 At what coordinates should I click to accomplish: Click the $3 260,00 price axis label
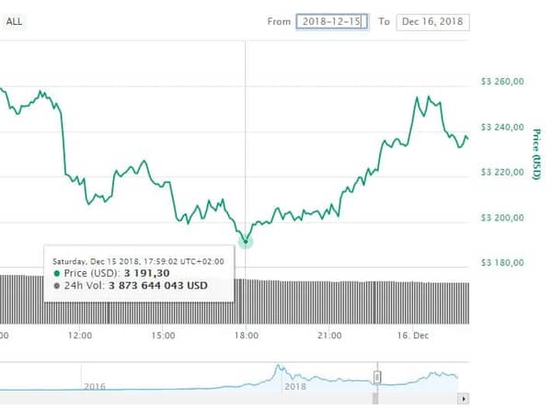pos(502,82)
